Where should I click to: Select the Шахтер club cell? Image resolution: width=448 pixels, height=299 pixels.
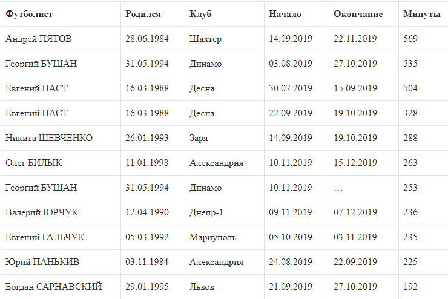click(205, 39)
